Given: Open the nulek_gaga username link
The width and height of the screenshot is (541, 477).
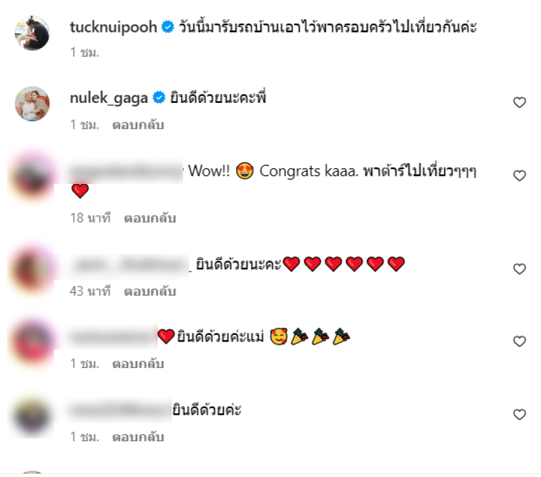Looking at the screenshot, I should click(109, 98).
